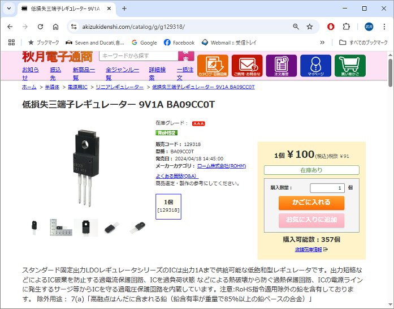Click the browser reload icon
Image resolution: width=394 pixels, height=309 pixels.
click(x=40, y=27)
